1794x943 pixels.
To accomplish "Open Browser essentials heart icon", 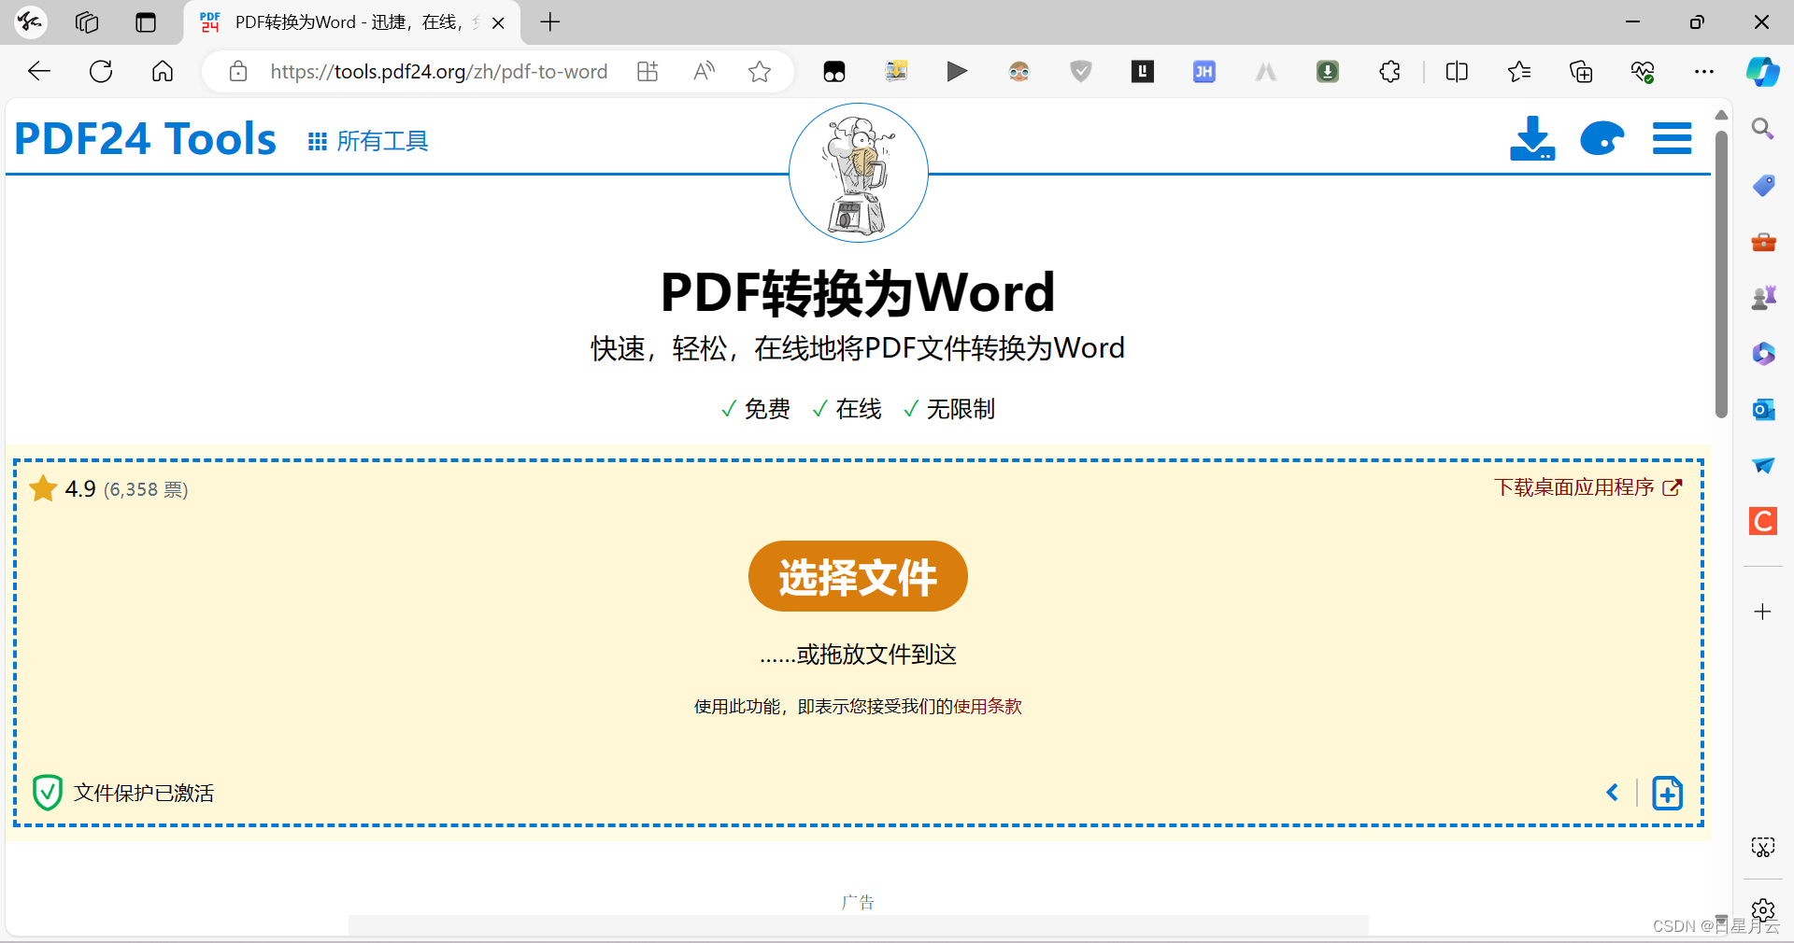I will [1643, 72].
